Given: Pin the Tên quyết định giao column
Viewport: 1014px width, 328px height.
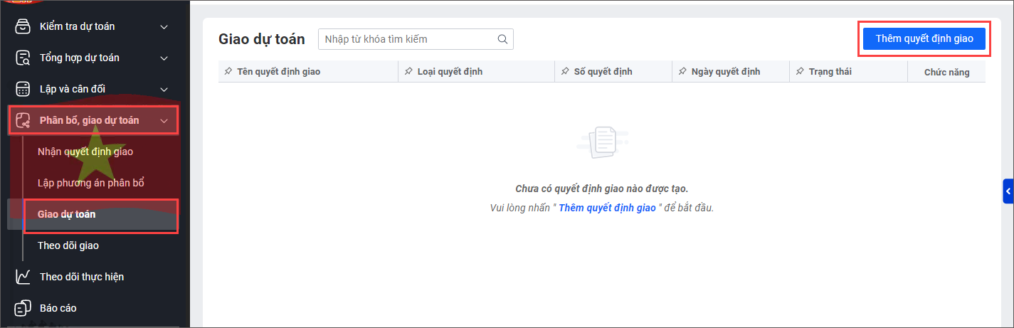Looking at the screenshot, I should click(x=228, y=72).
